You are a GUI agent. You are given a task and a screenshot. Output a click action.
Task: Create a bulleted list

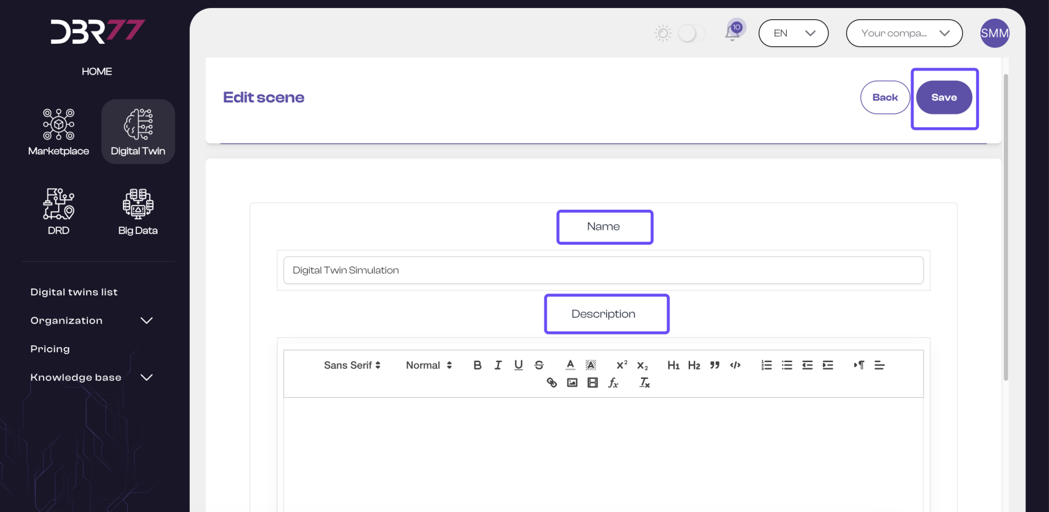(x=787, y=365)
